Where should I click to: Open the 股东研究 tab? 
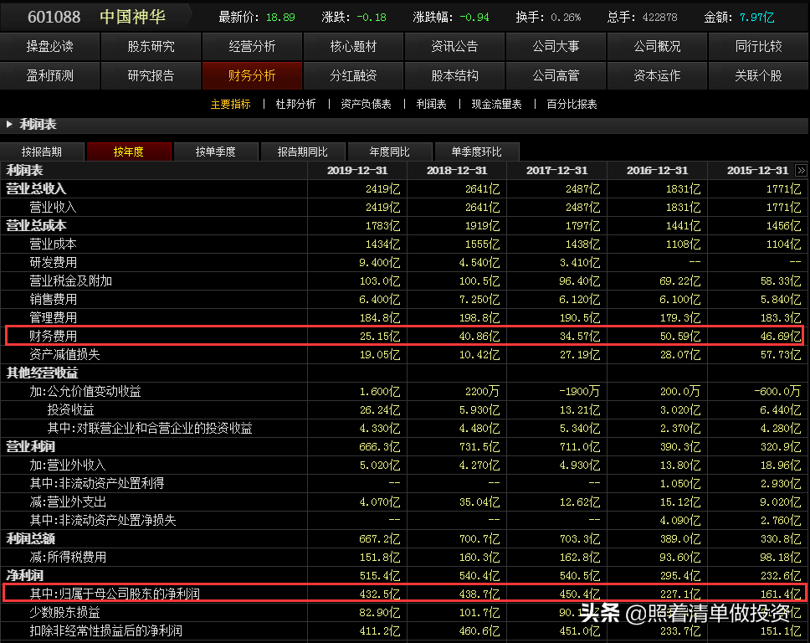click(x=151, y=47)
